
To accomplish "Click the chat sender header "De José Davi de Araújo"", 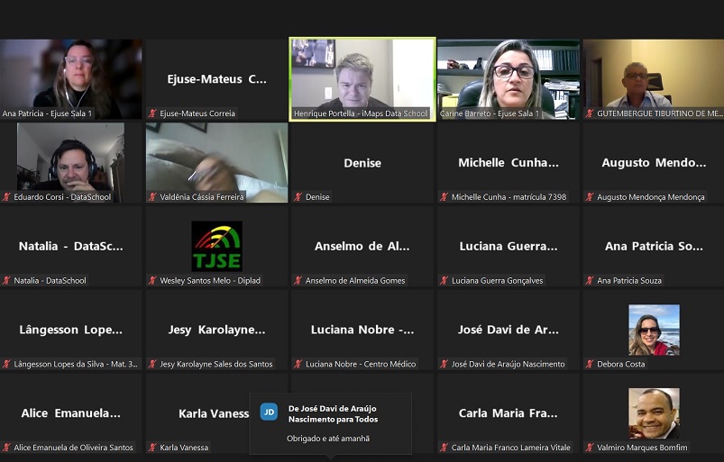I will point(333,408).
